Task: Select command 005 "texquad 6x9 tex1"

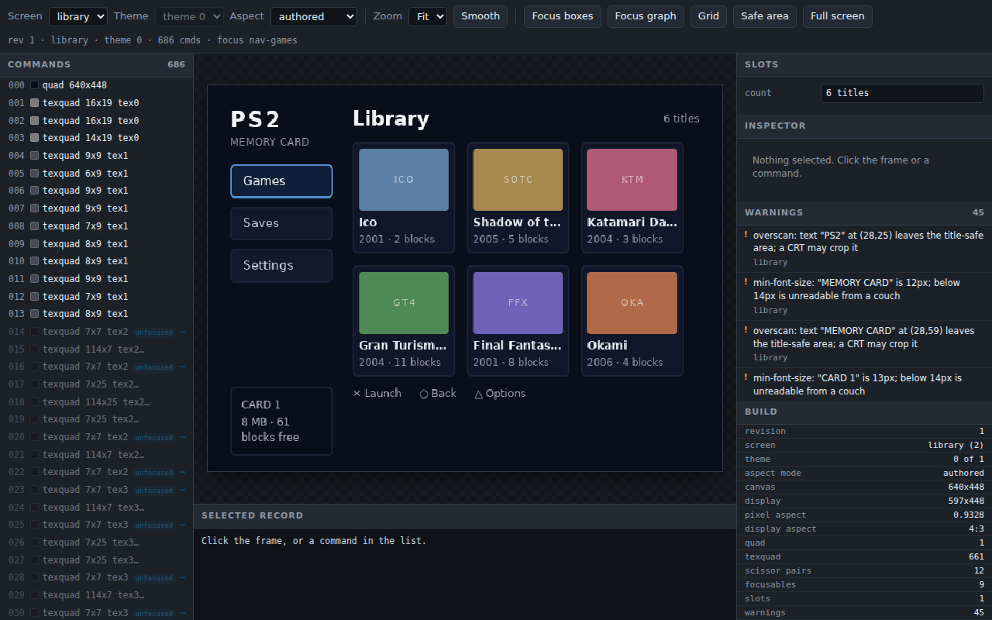Action: click(96, 174)
